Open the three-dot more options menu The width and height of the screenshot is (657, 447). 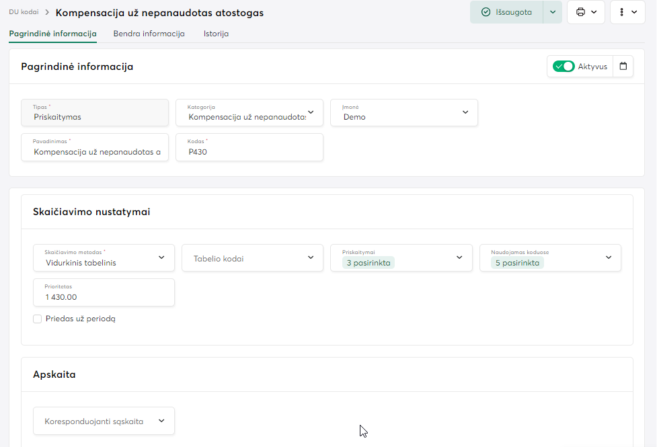click(x=621, y=12)
